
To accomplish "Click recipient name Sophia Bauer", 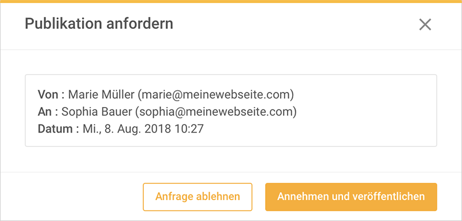I will pyautogui.click(x=96, y=112).
